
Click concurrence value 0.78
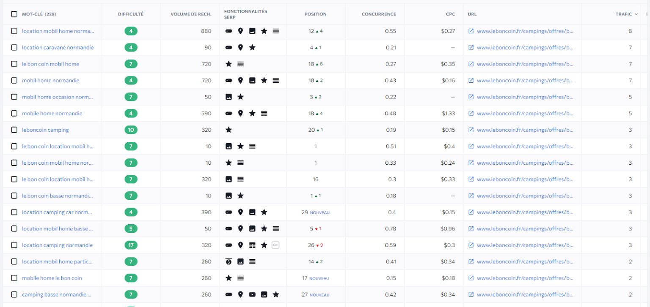391,229
